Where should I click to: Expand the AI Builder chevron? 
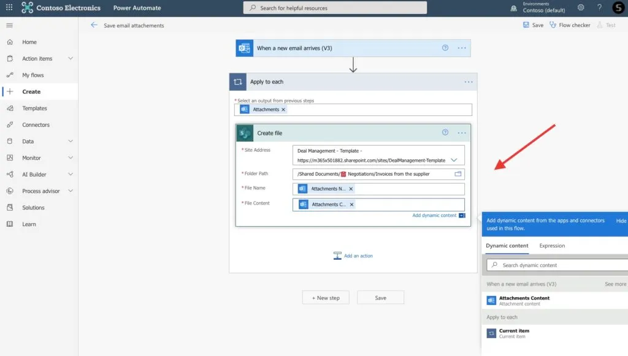[x=71, y=175]
